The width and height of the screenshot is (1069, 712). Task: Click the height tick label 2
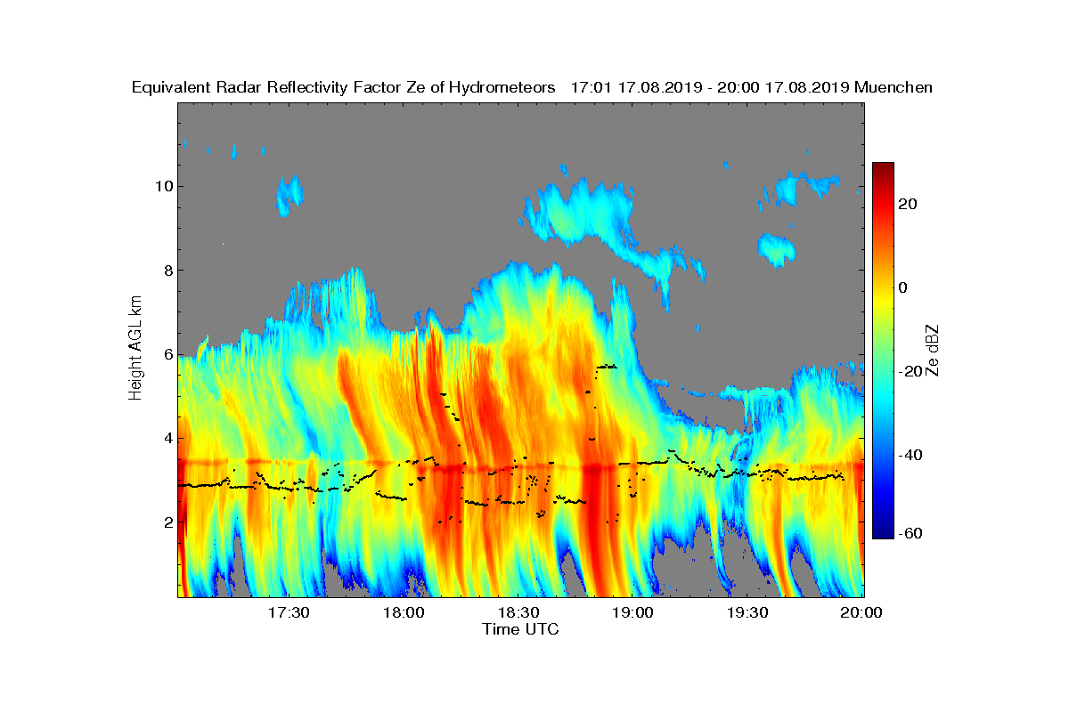tap(167, 522)
